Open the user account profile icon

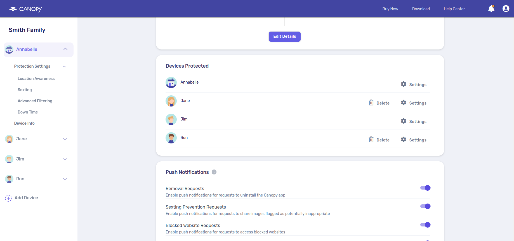(x=506, y=9)
